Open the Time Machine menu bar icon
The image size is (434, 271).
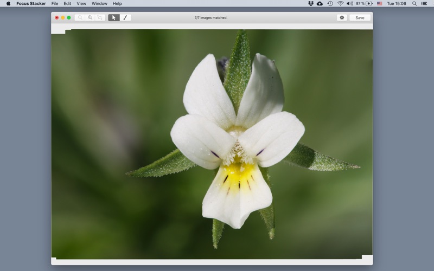coord(330,3)
